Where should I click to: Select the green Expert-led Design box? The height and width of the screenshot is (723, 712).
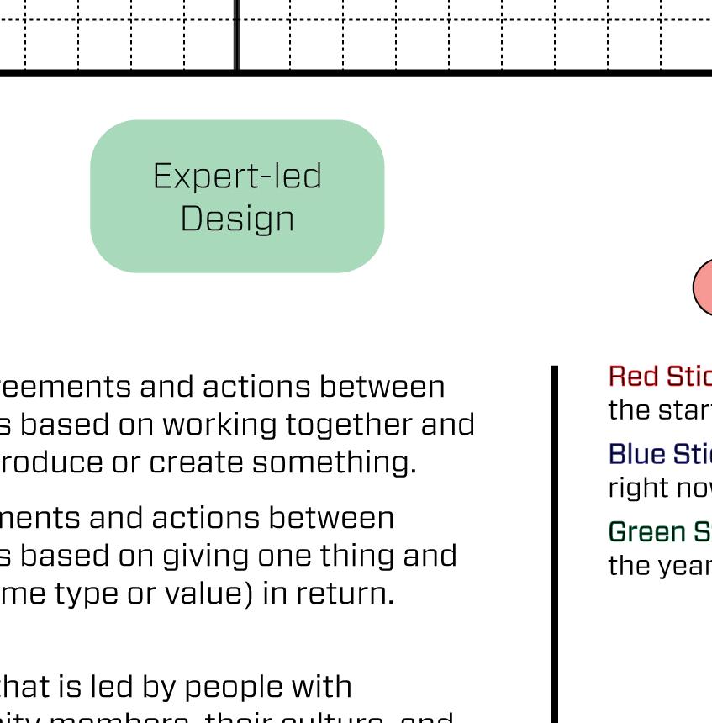[237, 197]
